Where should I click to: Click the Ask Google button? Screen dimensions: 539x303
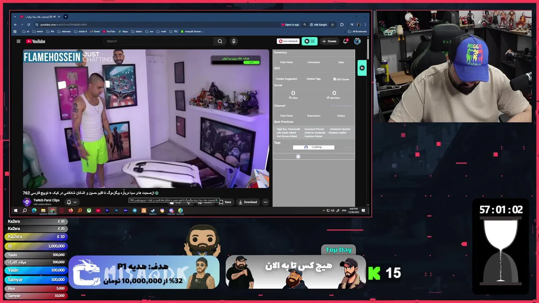click(x=318, y=24)
